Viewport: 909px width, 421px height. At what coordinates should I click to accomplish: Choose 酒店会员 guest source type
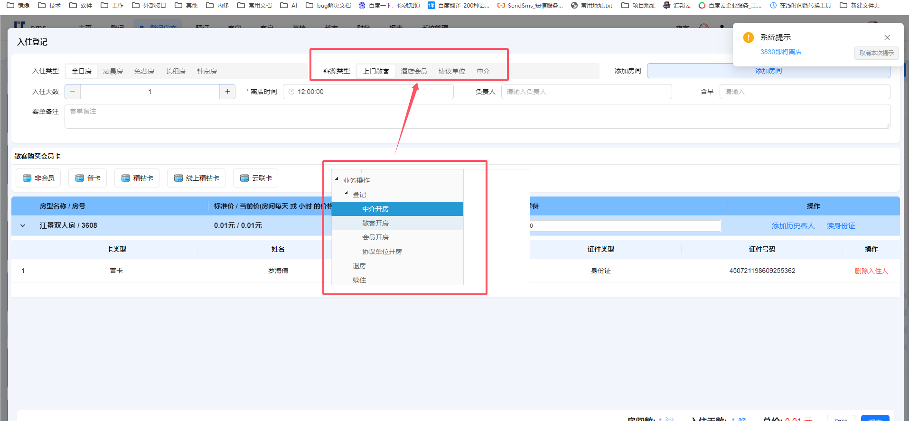(x=413, y=71)
